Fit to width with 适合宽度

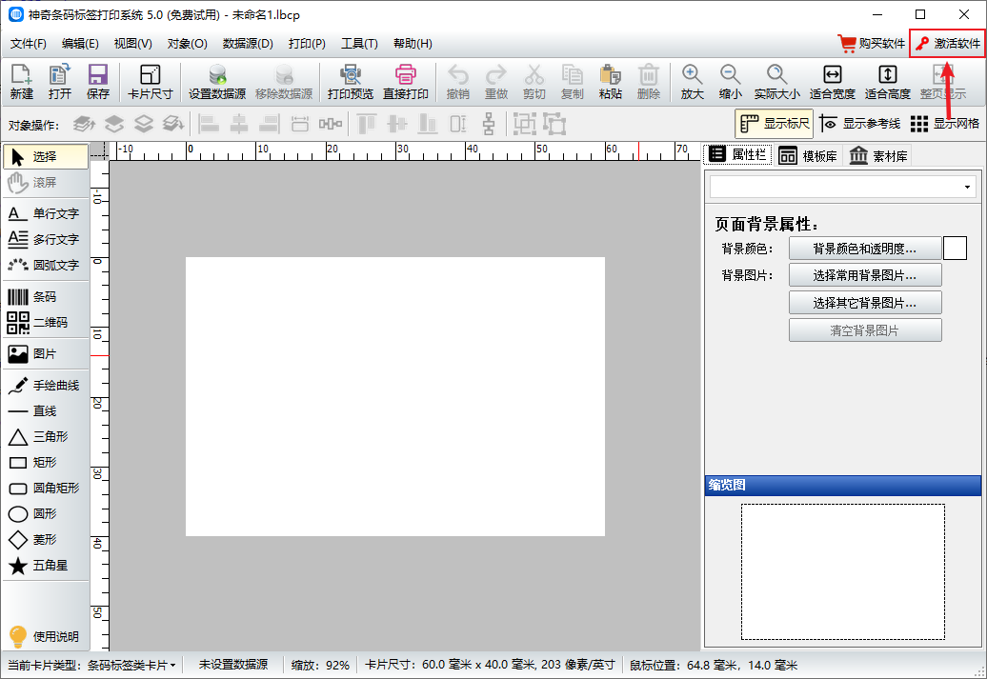(832, 82)
